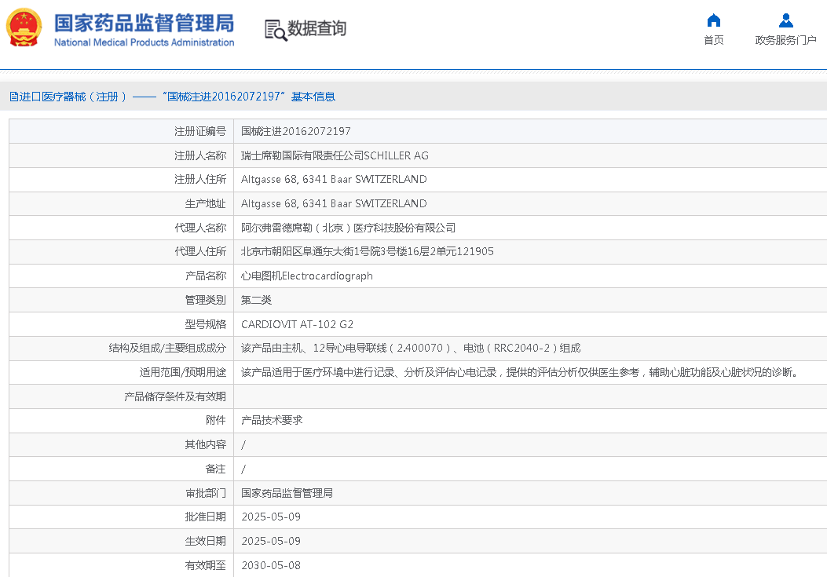Click the 结构及组成/主要组成成分 label
The width and height of the screenshot is (827, 577).
coord(167,348)
